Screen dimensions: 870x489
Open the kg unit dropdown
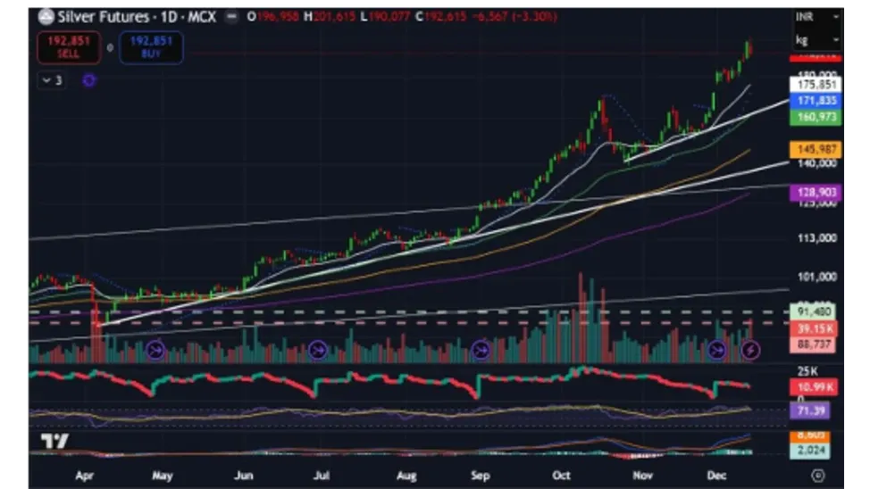816,40
